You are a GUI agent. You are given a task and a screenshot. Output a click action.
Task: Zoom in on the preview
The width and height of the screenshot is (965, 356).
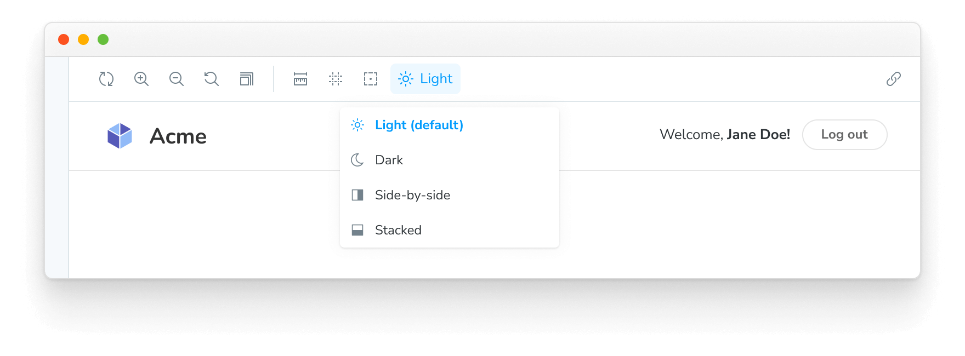[x=141, y=79]
